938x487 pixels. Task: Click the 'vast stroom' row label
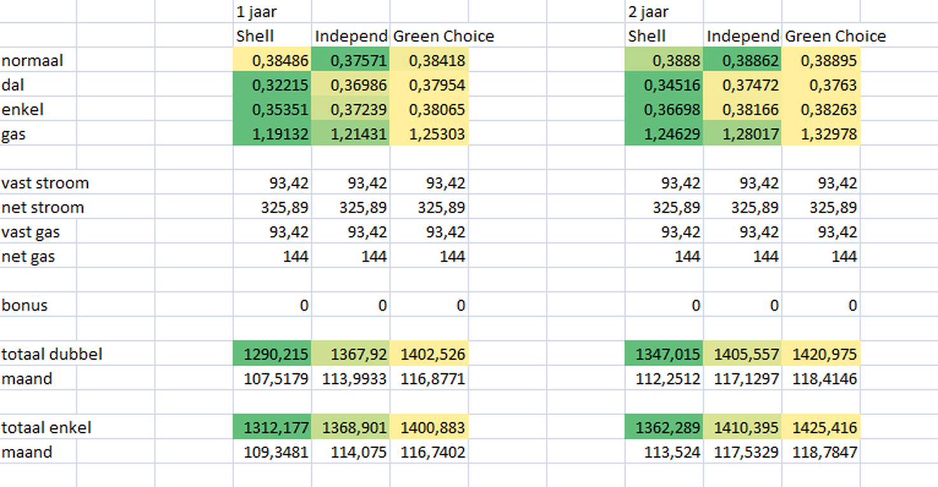tap(45, 183)
